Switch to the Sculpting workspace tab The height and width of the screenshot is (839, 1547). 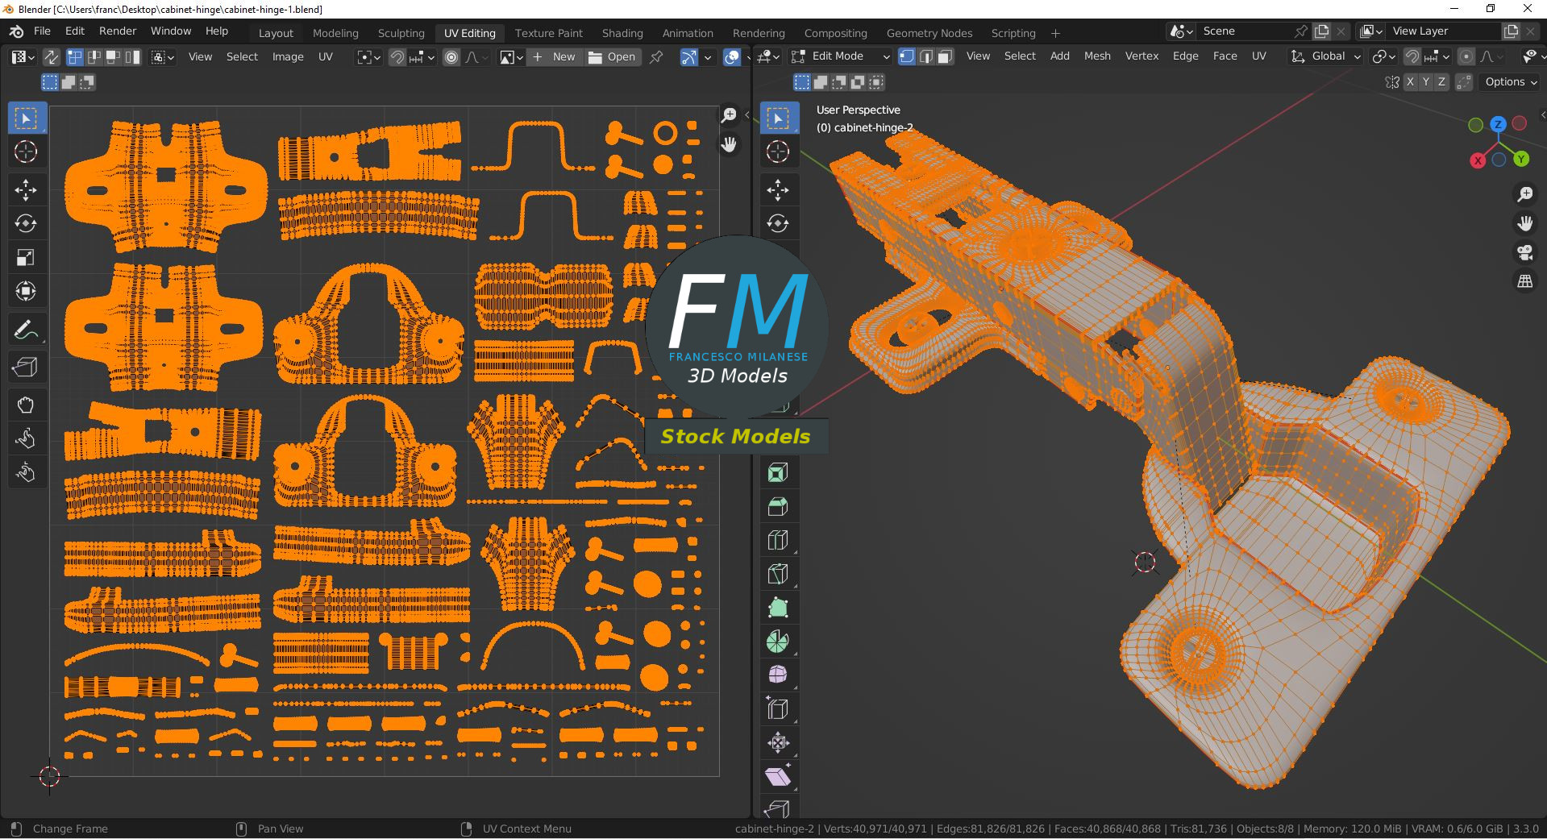(x=401, y=33)
